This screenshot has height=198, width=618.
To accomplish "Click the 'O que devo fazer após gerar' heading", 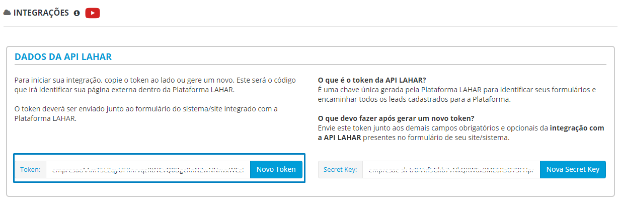I will click(x=397, y=118).
